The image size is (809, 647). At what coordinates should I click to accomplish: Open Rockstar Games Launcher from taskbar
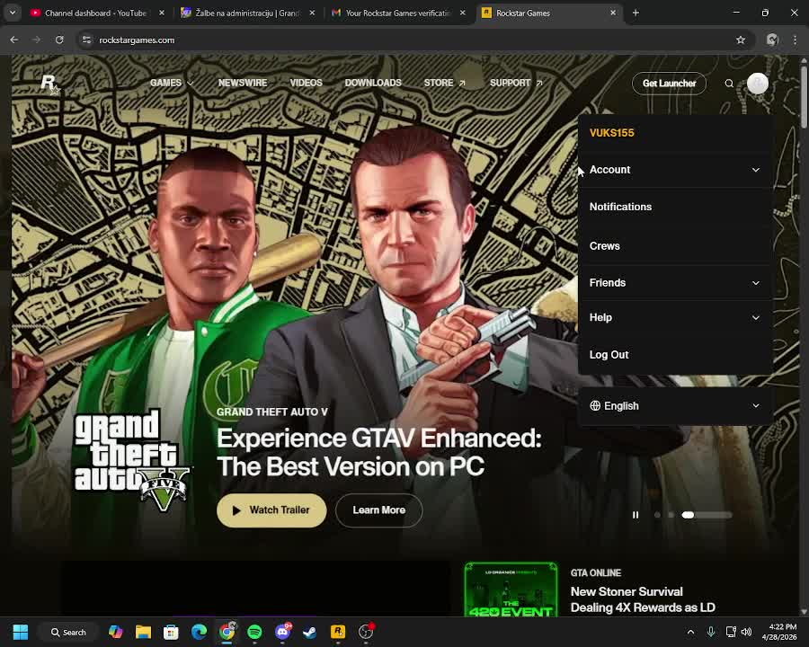click(x=337, y=632)
